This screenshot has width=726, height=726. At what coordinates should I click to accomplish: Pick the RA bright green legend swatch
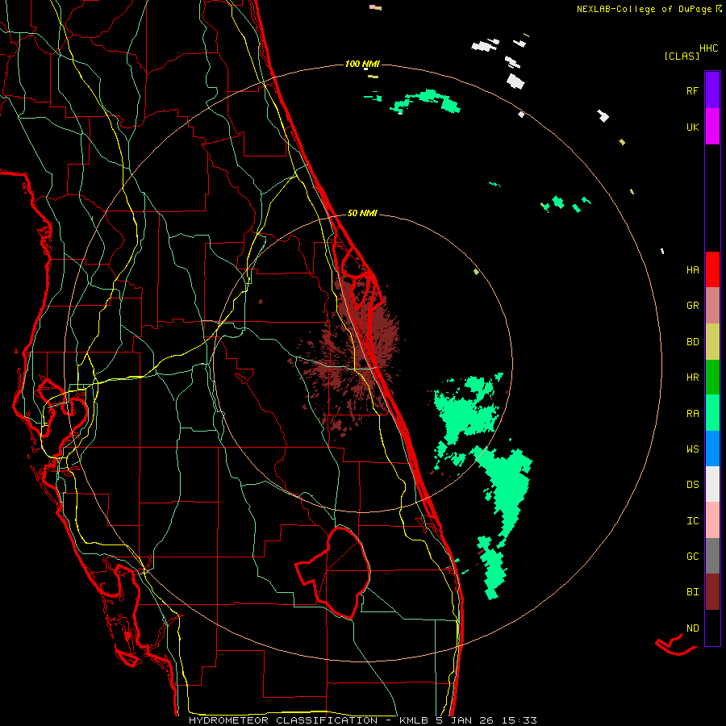712,413
